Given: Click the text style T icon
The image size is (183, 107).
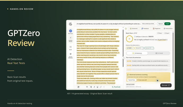Looking at the screenshot, I should pyautogui.click(x=87, y=87).
